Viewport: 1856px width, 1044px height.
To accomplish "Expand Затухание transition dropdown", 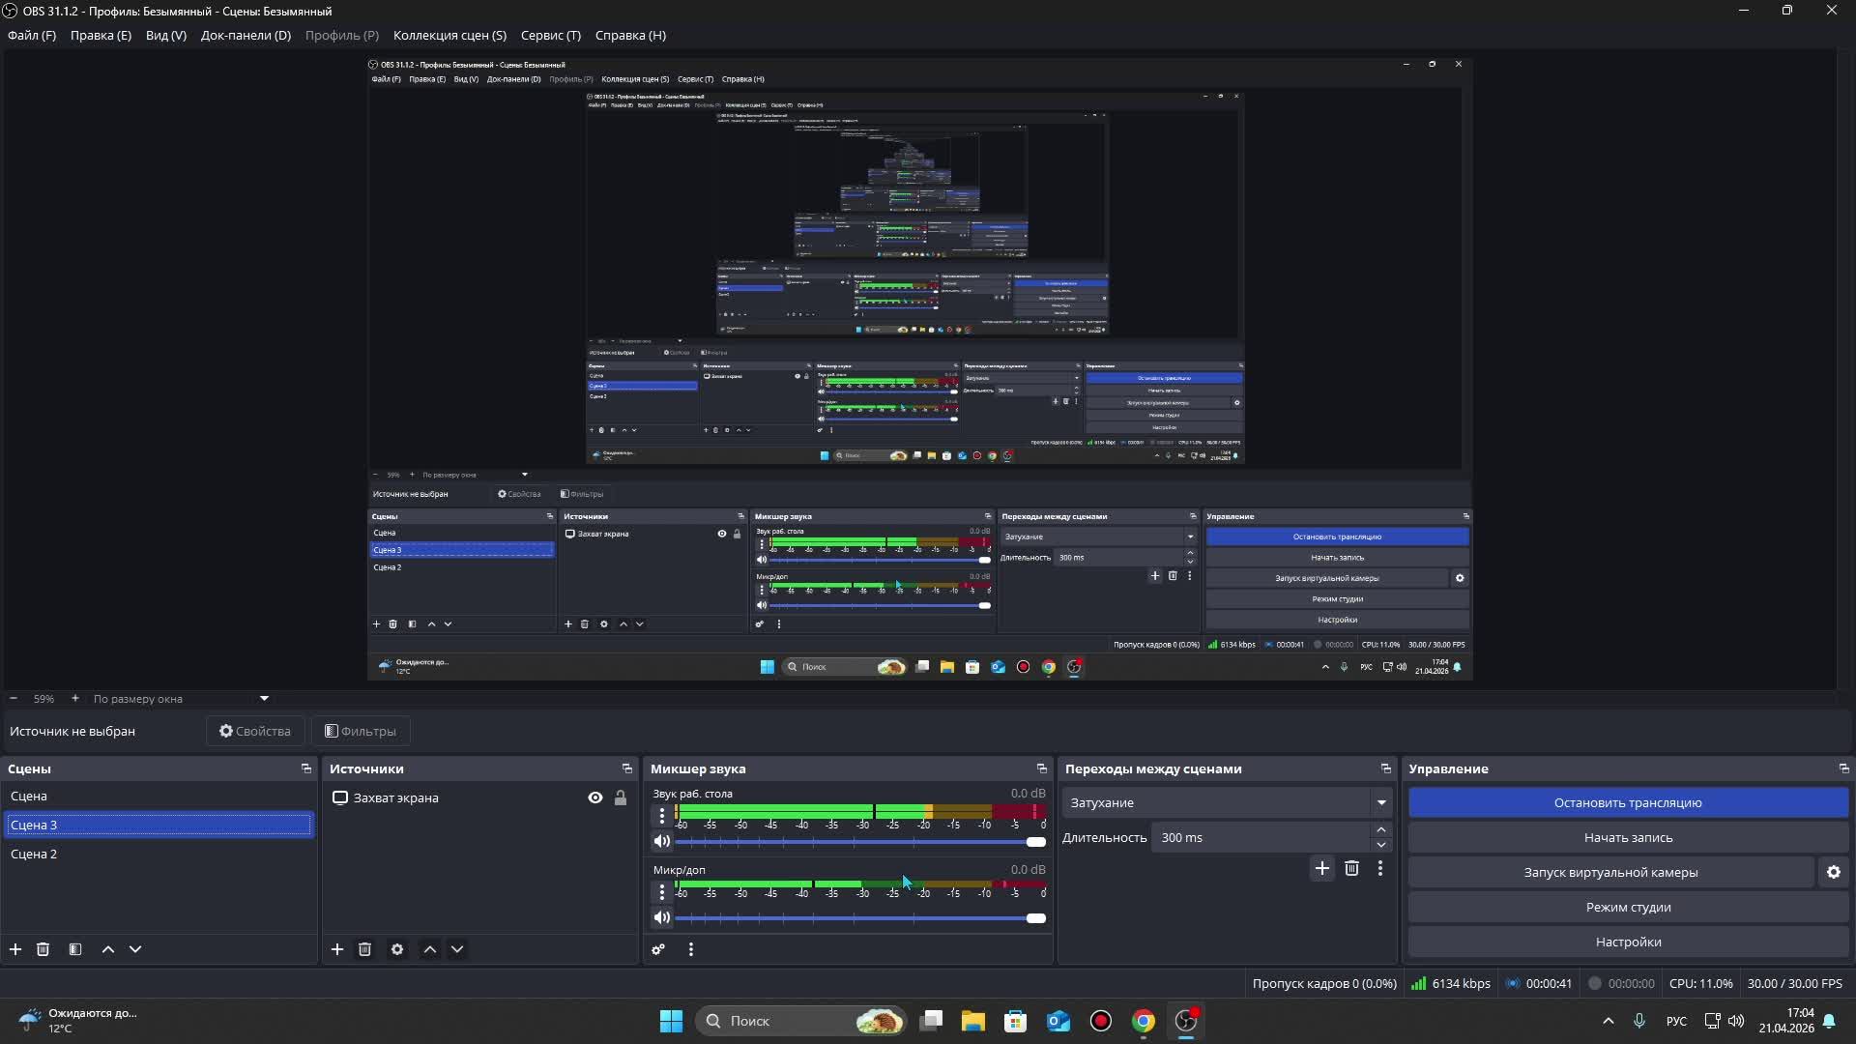I will pos(1381,802).
